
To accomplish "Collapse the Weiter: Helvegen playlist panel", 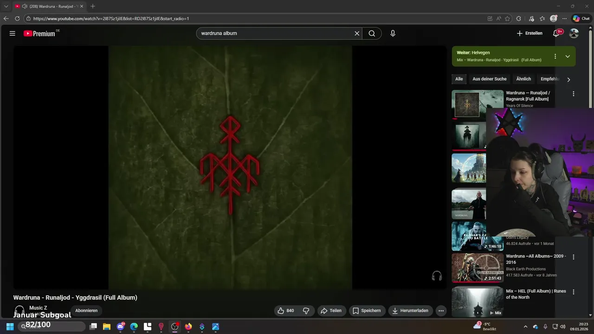I will tap(568, 56).
